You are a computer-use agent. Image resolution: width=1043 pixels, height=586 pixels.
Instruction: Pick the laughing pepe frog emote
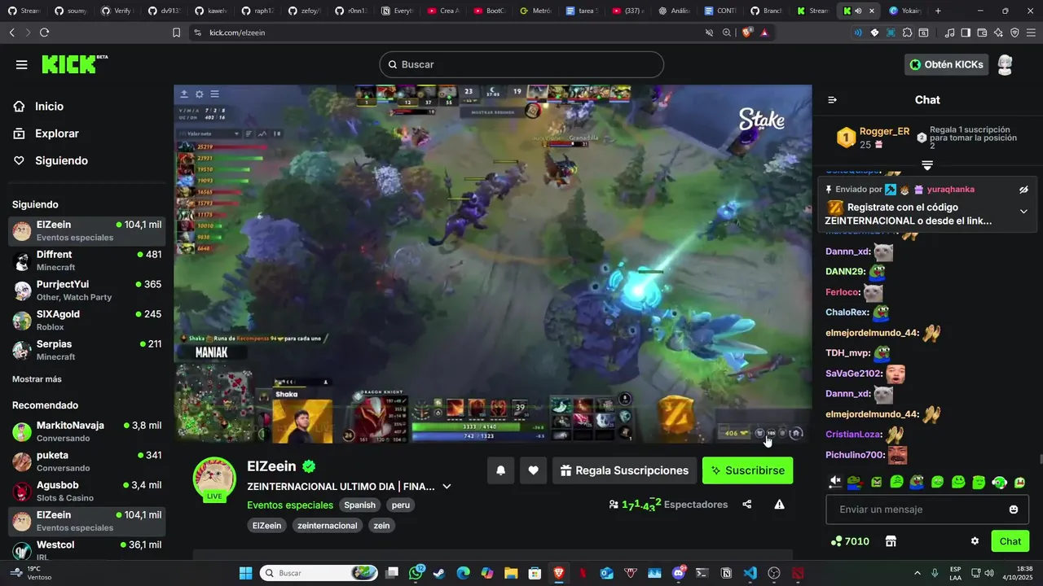click(x=917, y=482)
